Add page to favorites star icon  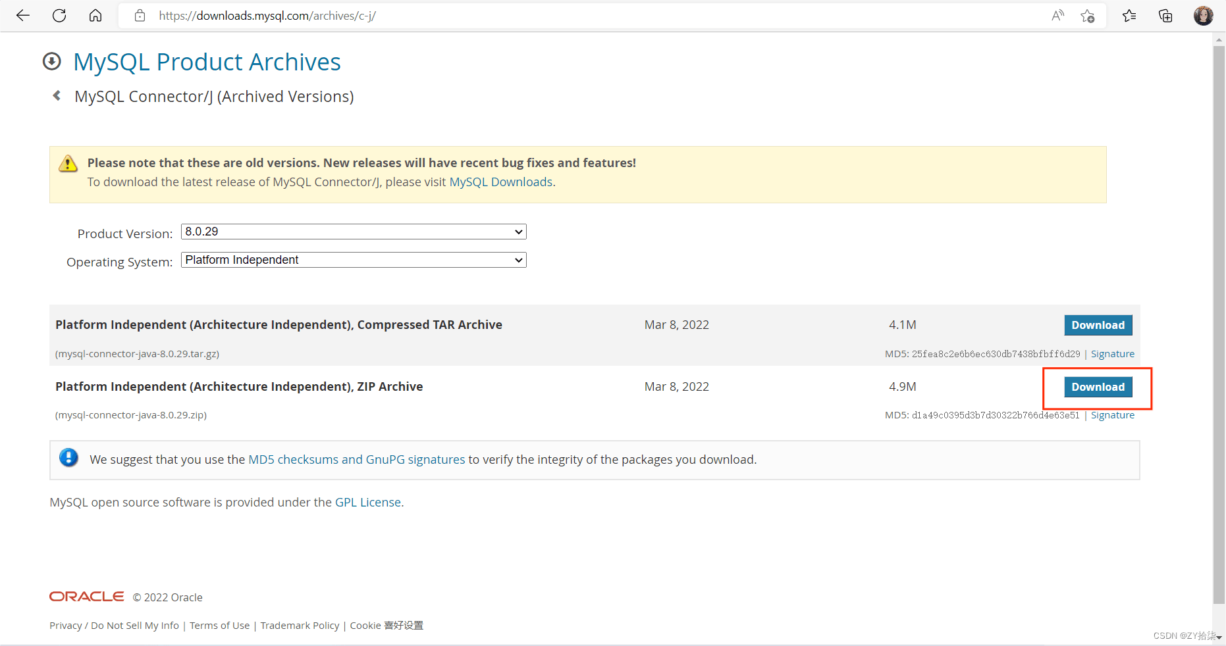point(1088,16)
